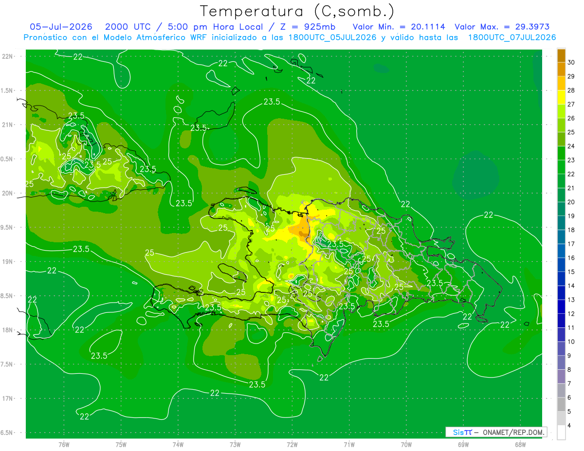Select the legend value '17'

(571, 244)
